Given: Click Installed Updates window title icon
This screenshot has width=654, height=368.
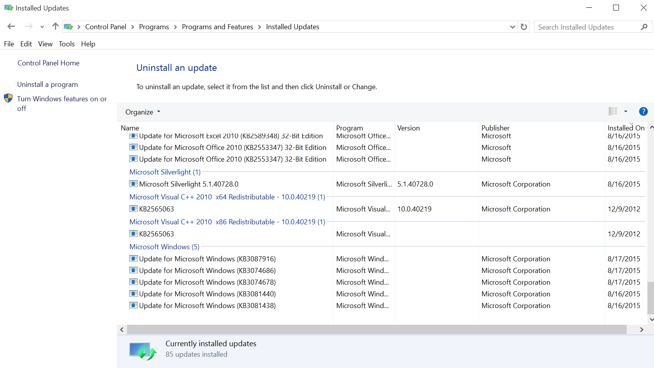Looking at the screenshot, I should coord(9,8).
